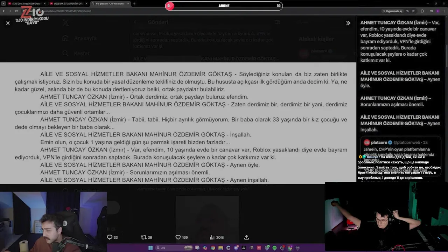Reload the page with the refresh icon
448x252 pixels.
[x=16, y=11]
